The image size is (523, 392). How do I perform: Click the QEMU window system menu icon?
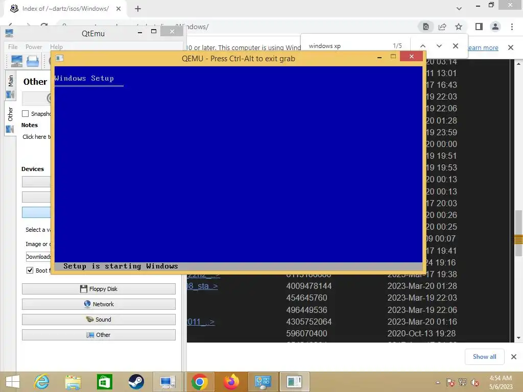tap(60, 58)
